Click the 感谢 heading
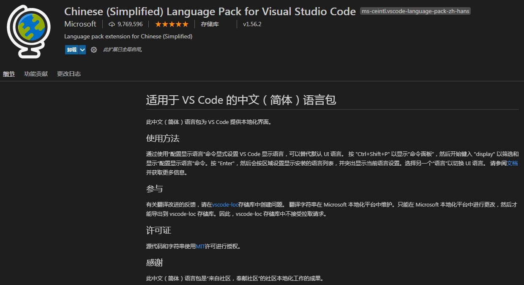This screenshot has height=285, width=524. (155, 263)
